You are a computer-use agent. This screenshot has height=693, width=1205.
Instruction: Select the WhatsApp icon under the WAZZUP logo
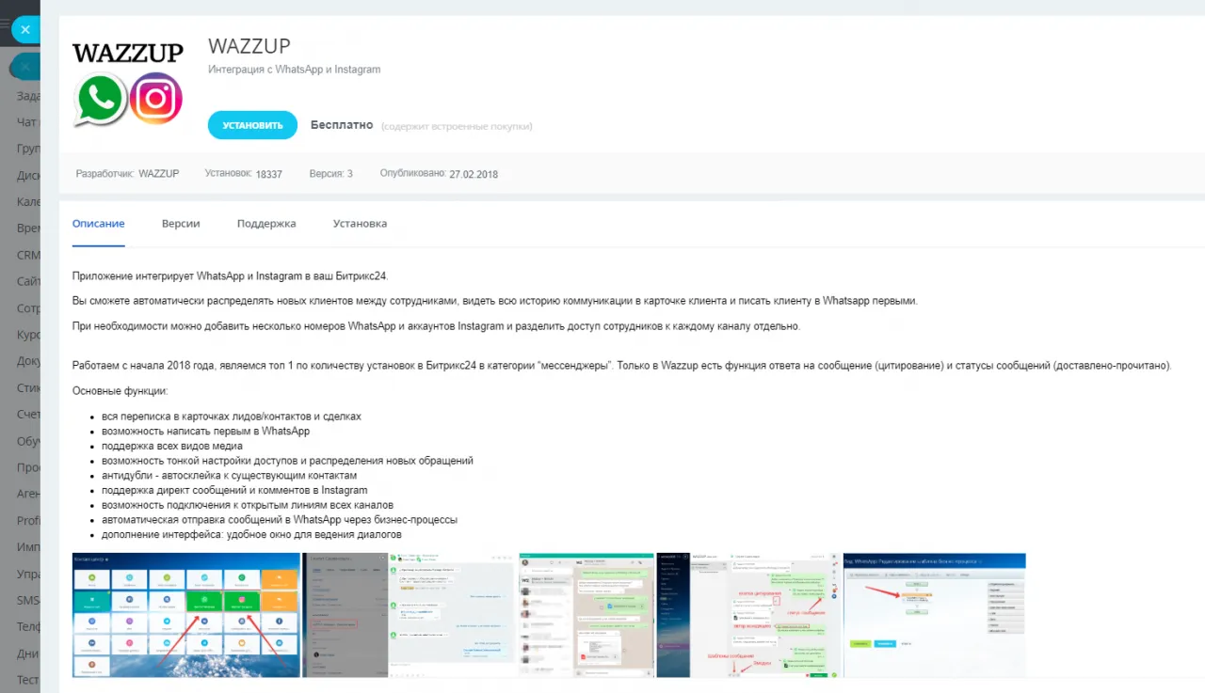click(x=99, y=98)
